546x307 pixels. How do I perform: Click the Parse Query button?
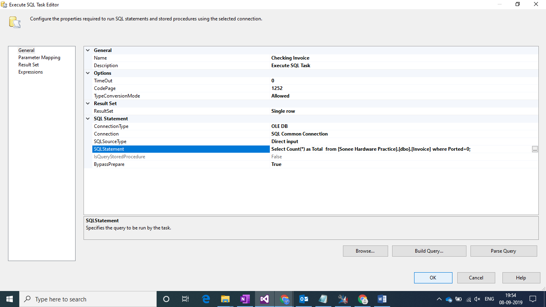(503, 251)
